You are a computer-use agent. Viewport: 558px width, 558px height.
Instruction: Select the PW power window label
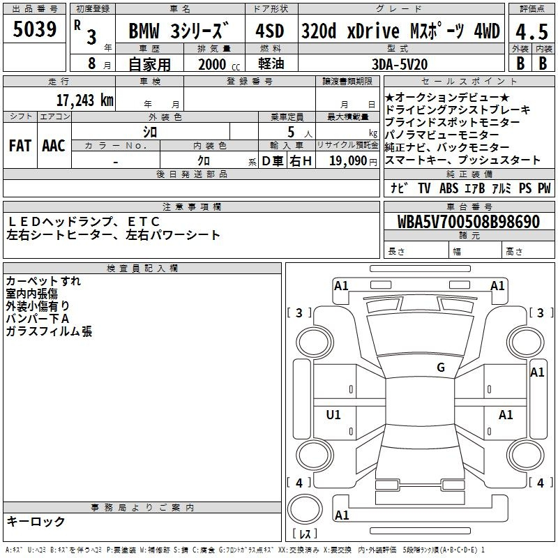coord(543,188)
